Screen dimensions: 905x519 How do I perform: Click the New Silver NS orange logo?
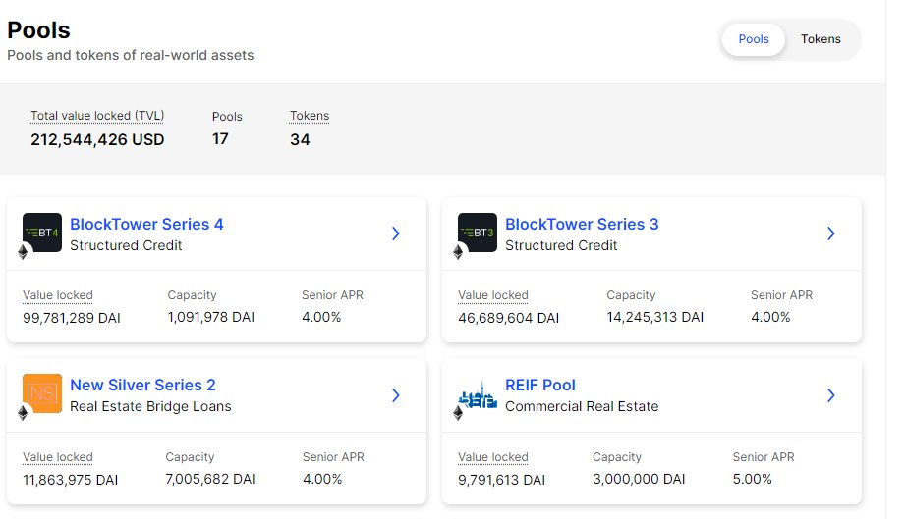pos(42,393)
